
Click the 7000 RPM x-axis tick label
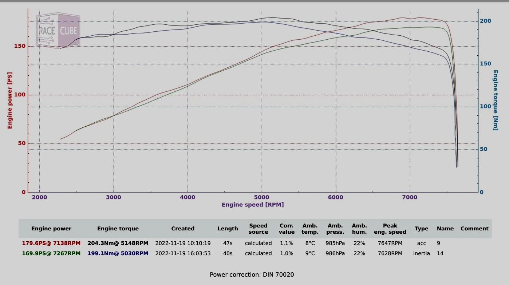click(x=410, y=197)
